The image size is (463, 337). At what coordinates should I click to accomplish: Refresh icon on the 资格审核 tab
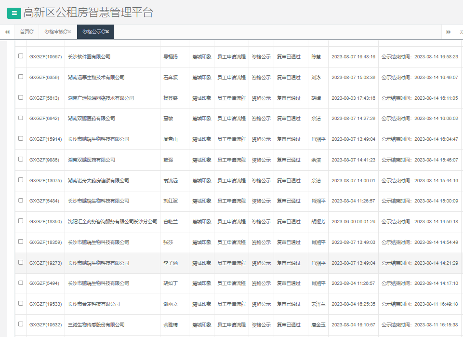65,32
